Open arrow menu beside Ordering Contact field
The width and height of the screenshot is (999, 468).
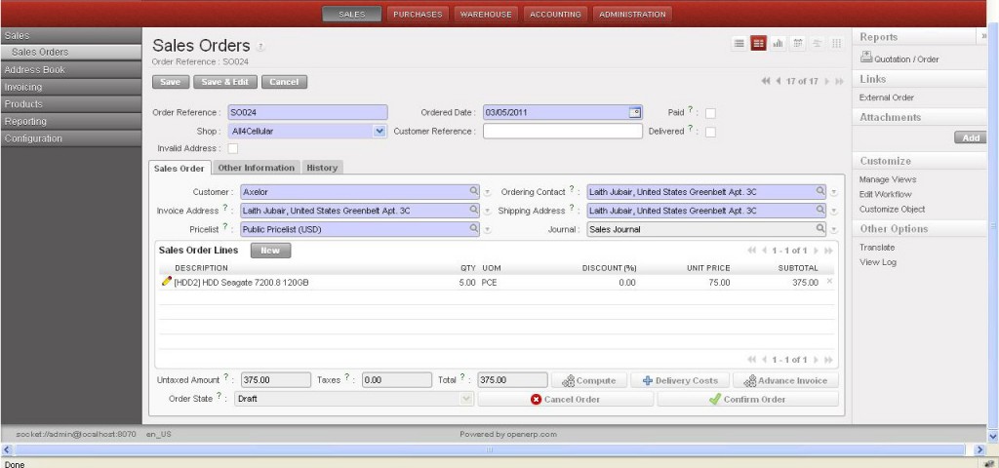coord(833,192)
